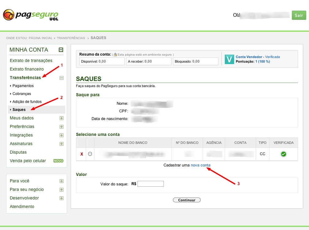This screenshot has height=230, width=309.
Task: Go to TRANSFERÊNCIAS breadcrumb
Action: (71, 38)
